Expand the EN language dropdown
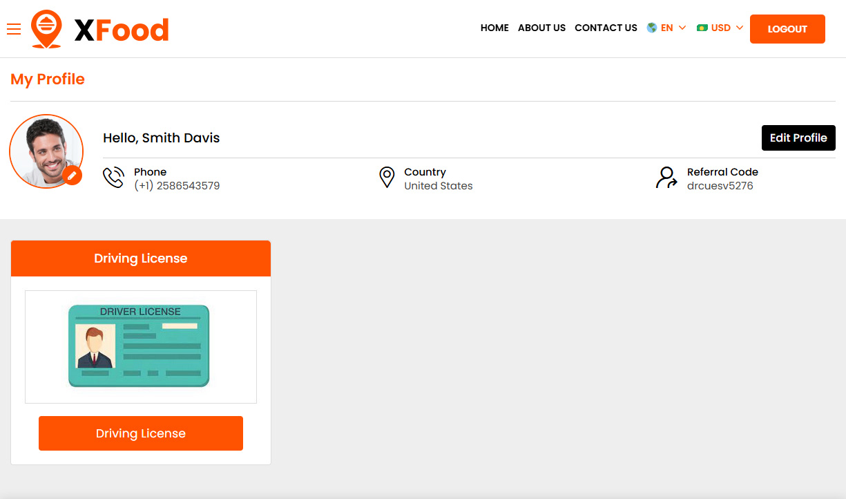 667,28
